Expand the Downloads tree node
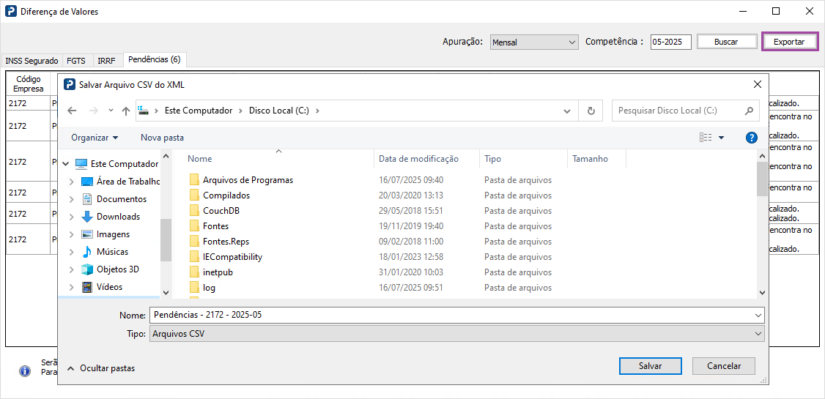825x399 pixels. pos(72,217)
